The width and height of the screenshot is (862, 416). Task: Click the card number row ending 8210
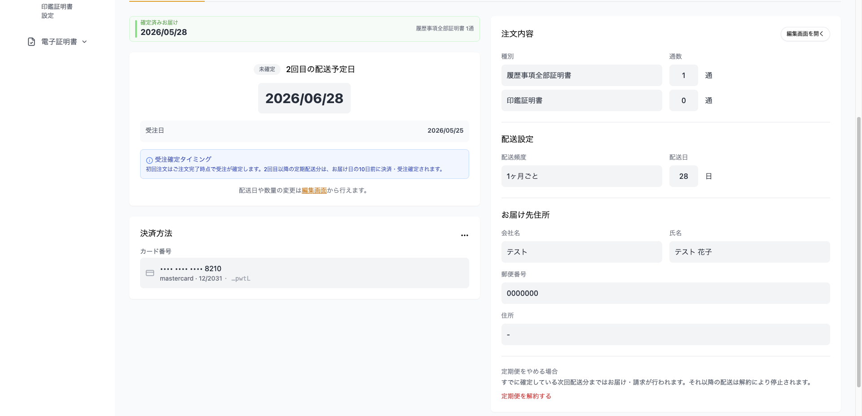click(304, 273)
